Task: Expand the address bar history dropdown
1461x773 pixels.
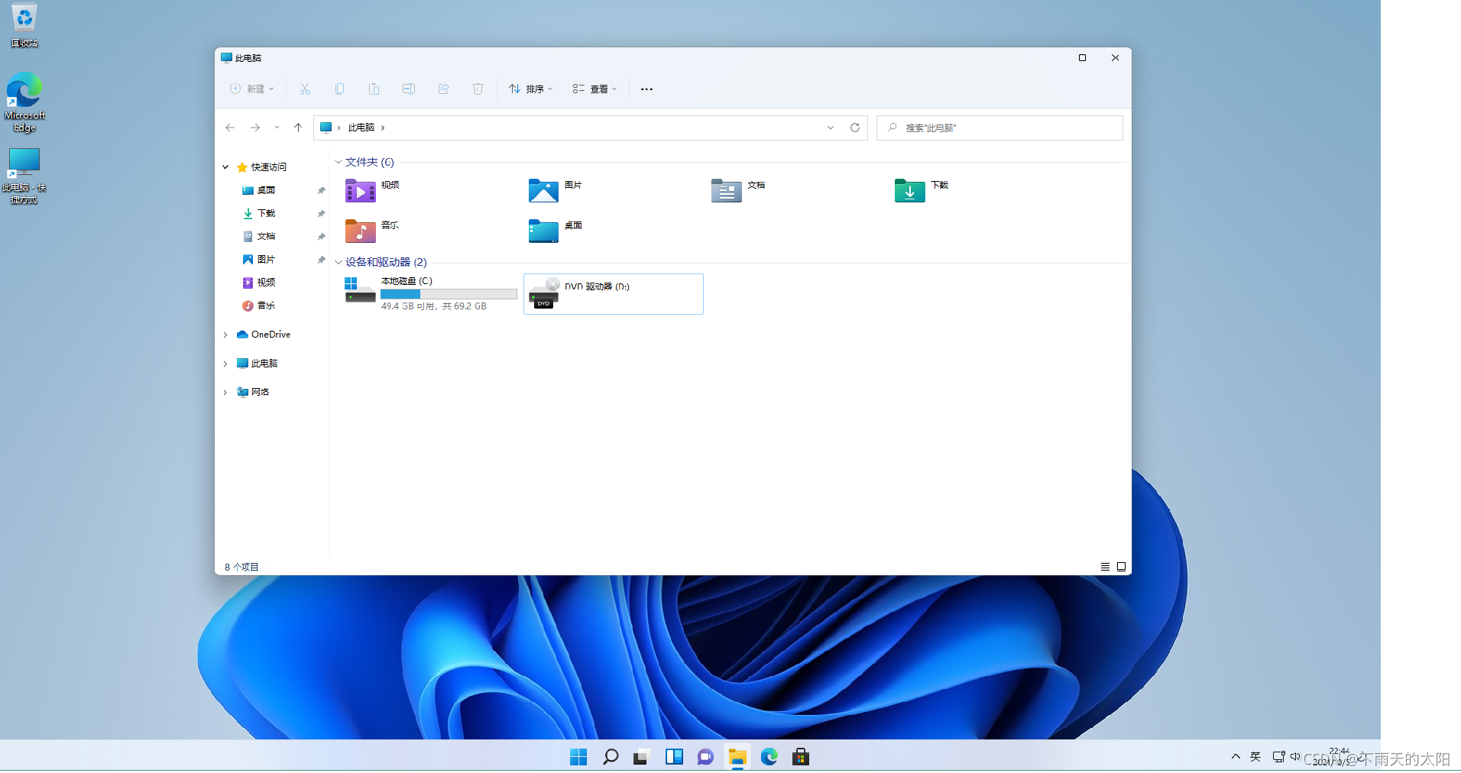Action: [x=831, y=128]
